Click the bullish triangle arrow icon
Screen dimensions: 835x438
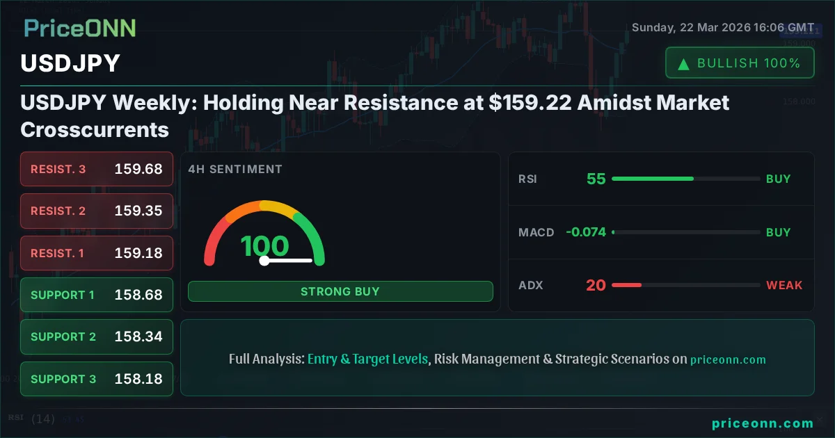pos(684,64)
